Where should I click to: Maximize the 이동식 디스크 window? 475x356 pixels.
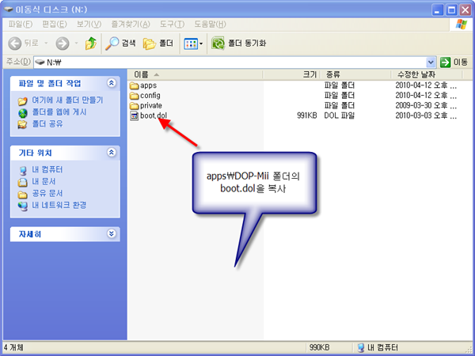pyautogui.click(x=451, y=10)
